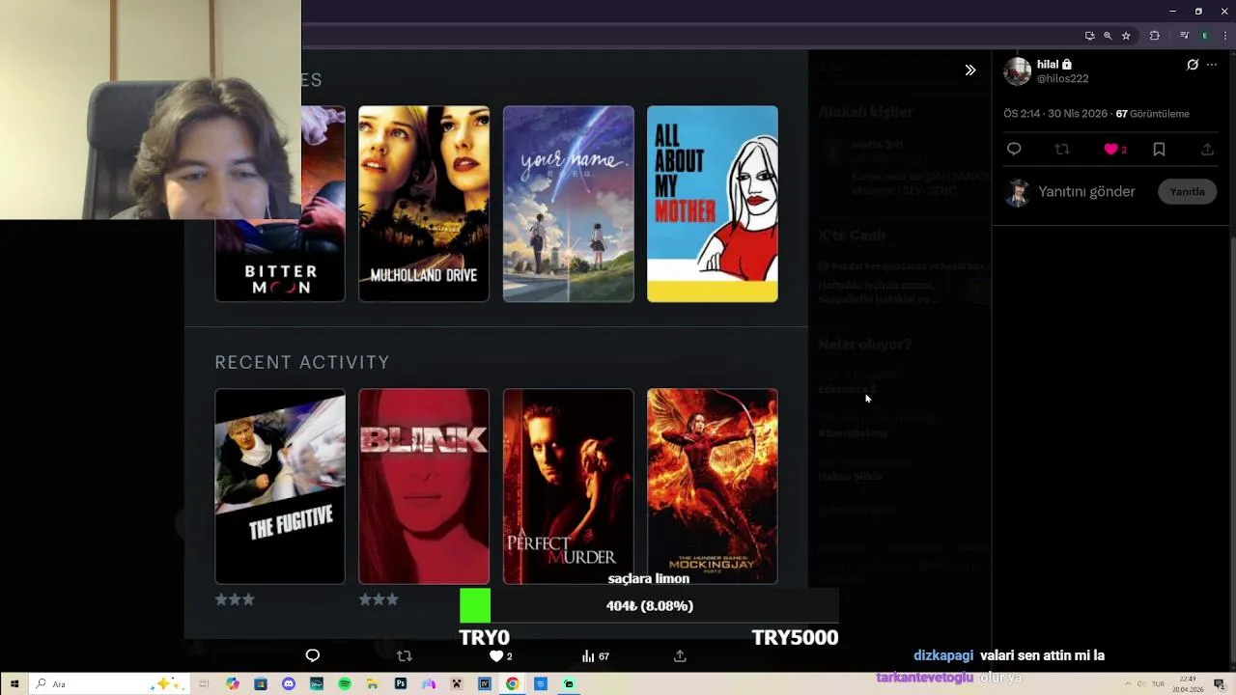Click the green Chrome profile avatar
Screen dimensions: 1236x695
tap(1205, 36)
